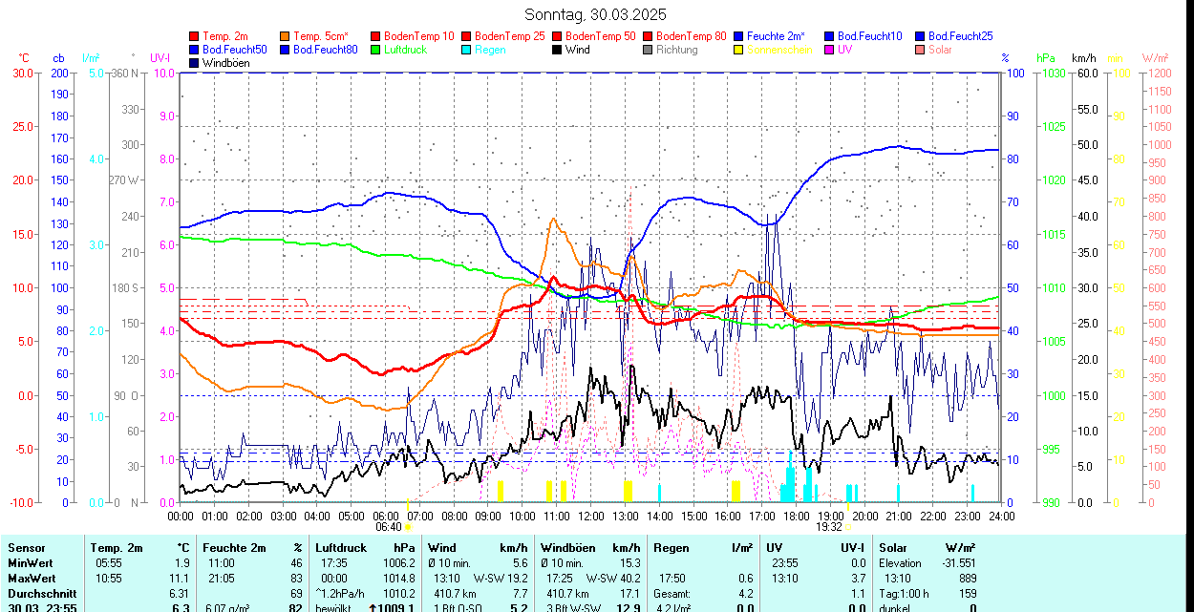Click the MaxWert row label
1194x612 pixels.
[34, 579]
